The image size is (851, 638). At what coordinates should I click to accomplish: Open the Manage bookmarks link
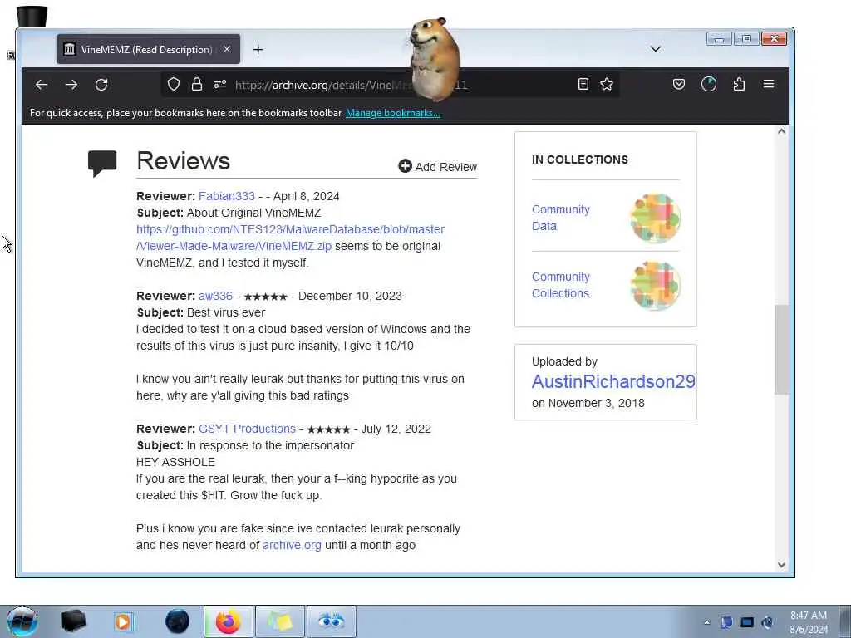pos(393,113)
